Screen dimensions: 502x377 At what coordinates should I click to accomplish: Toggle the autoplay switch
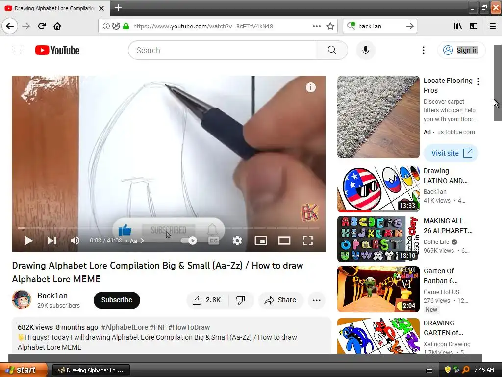(x=189, y=241)
